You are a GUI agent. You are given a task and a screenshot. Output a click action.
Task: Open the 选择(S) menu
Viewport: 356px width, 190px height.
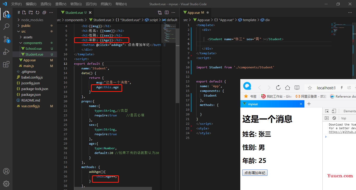(46, 4)
